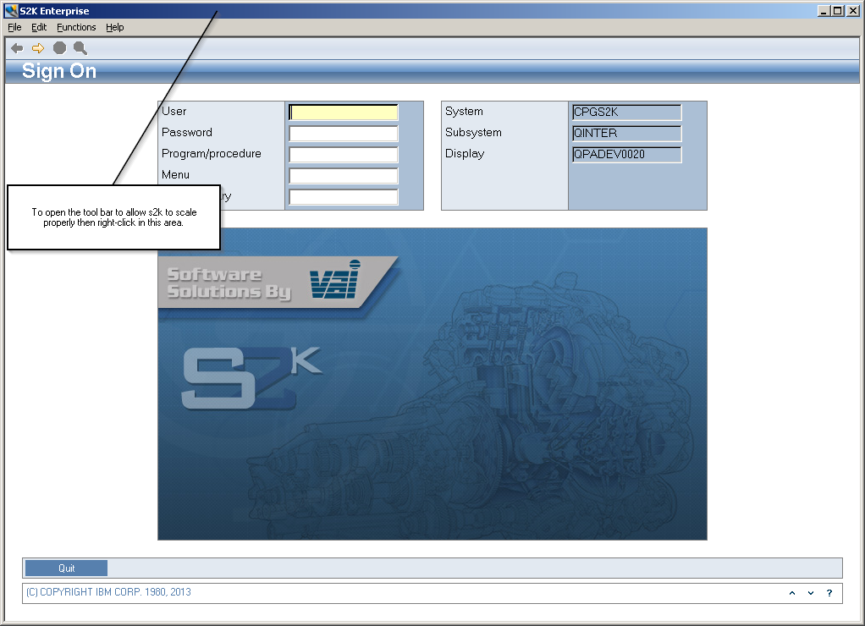
Task: Open the Help menu
Action: pyautogui.click(x=115, y=27)
